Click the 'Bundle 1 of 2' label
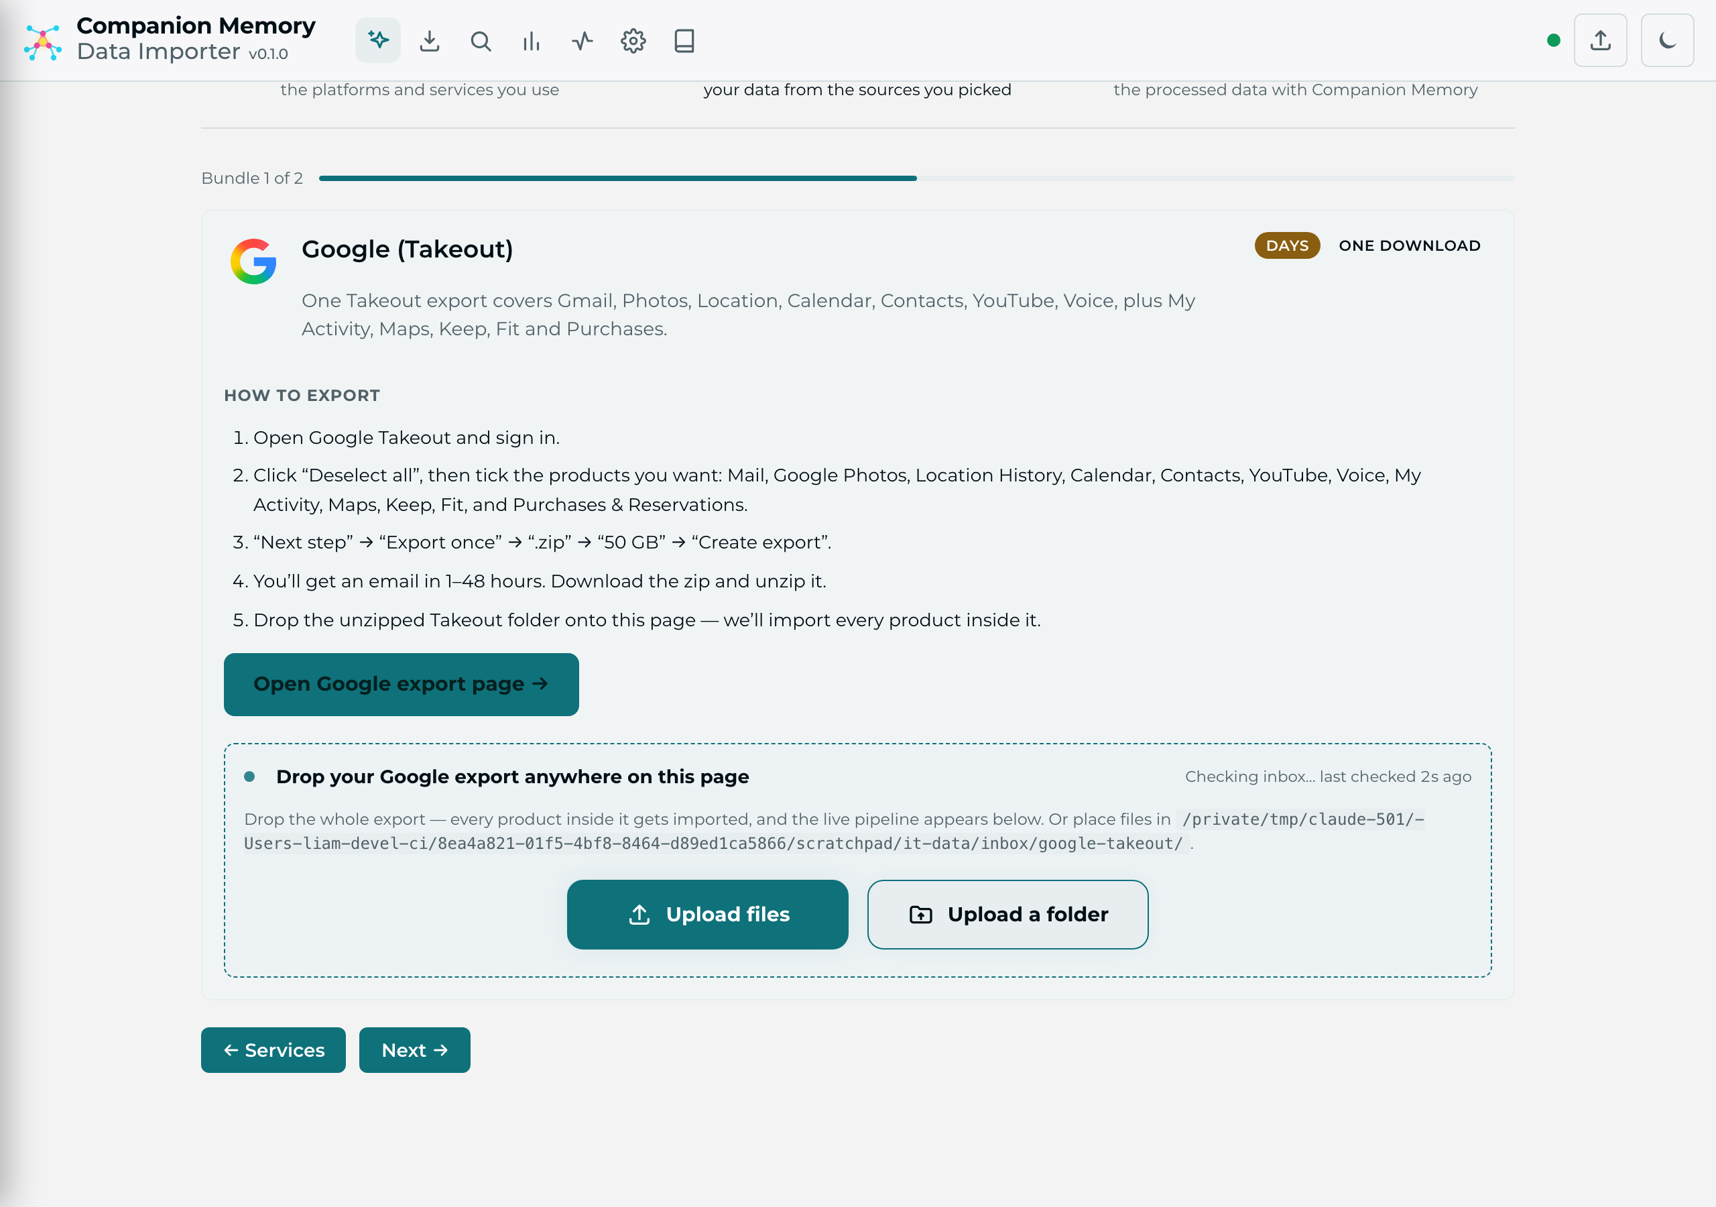Viewport: 1716px width, 1207px height. point(252,178)
